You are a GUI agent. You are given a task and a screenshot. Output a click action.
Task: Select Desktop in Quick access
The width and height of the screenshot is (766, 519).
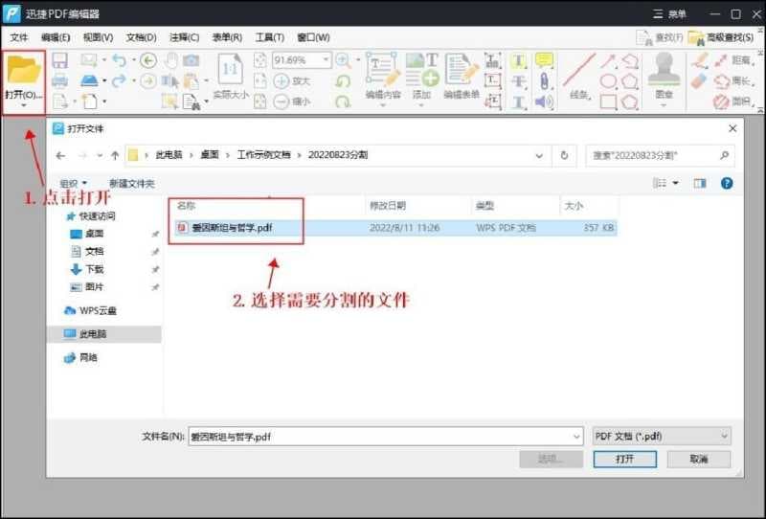(94, 234)
